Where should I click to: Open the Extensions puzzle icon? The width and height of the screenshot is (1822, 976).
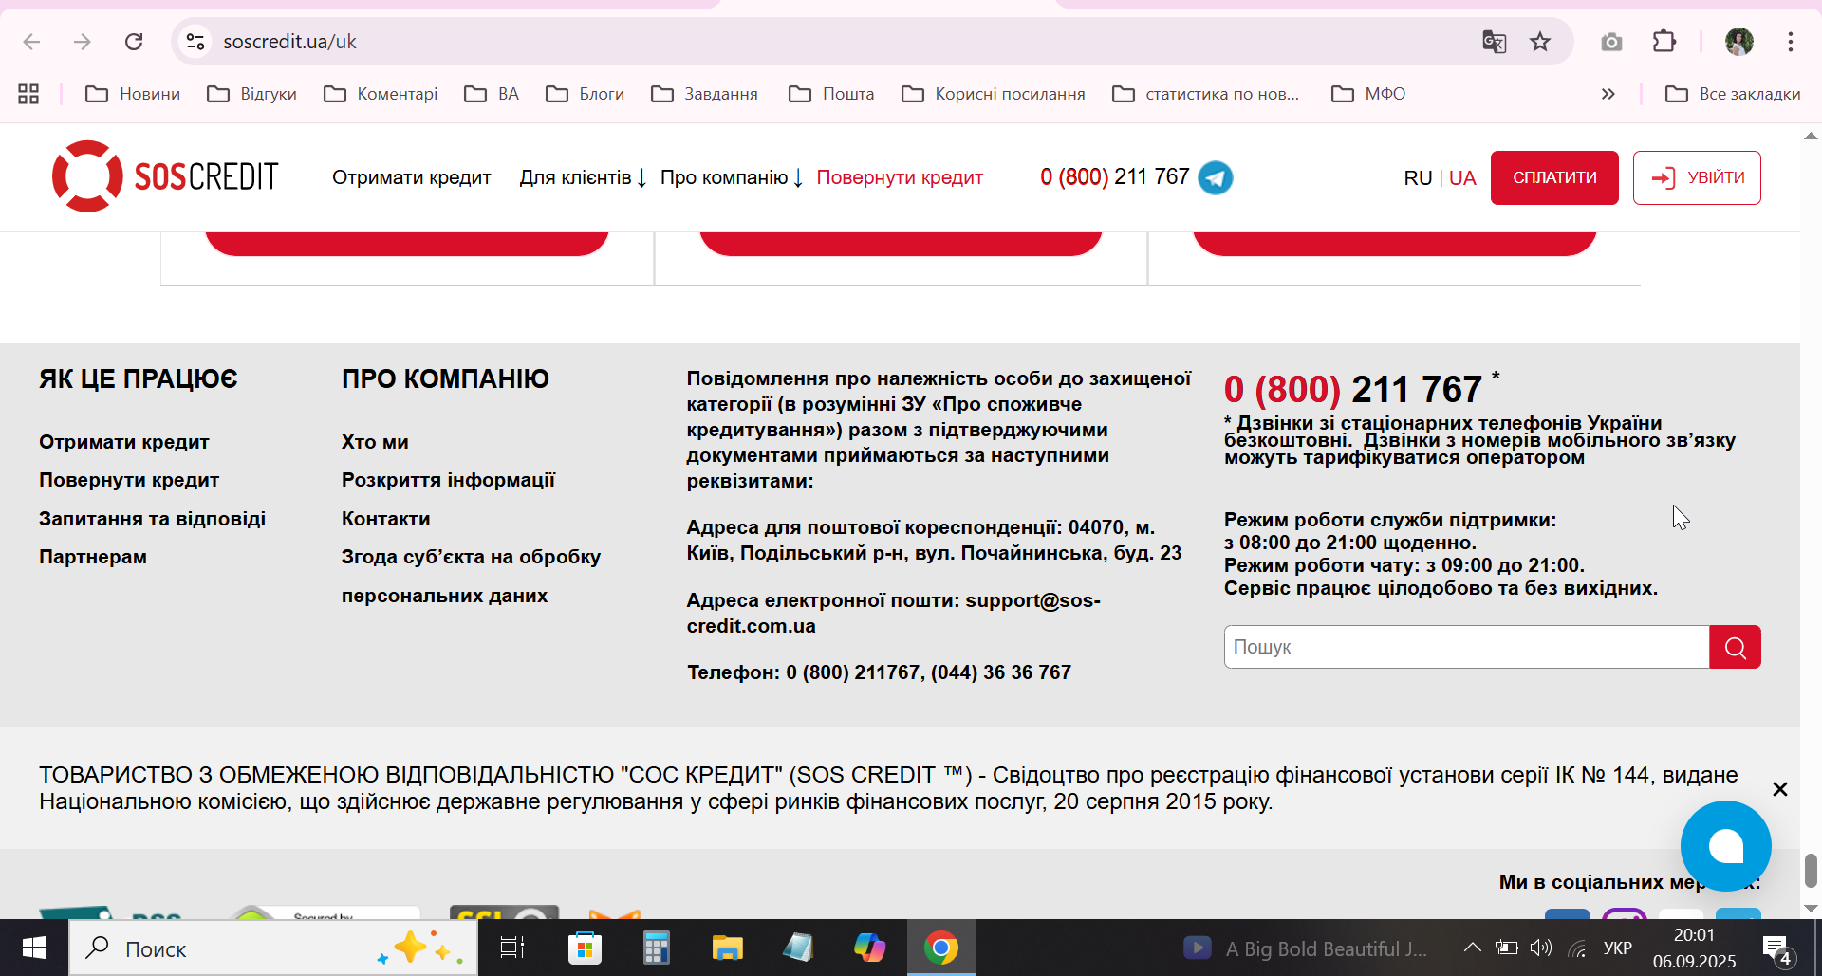click(x=1664, y=42)
